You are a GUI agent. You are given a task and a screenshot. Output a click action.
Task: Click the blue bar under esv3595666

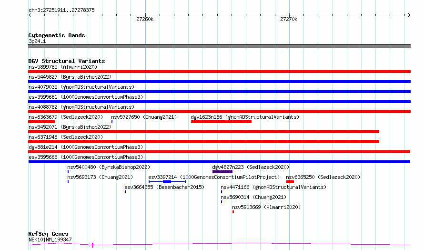tap(219, 162)
